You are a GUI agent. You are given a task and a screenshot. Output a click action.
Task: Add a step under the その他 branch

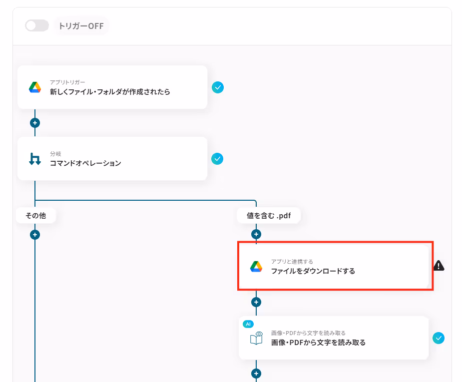pos(35,235)
